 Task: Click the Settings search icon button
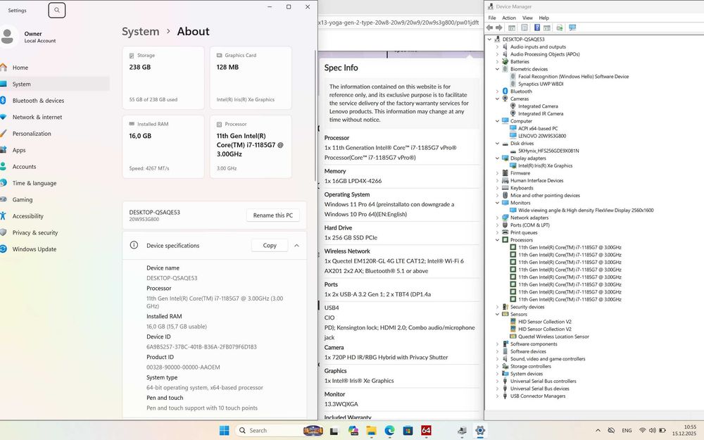[x=56, y=10]
